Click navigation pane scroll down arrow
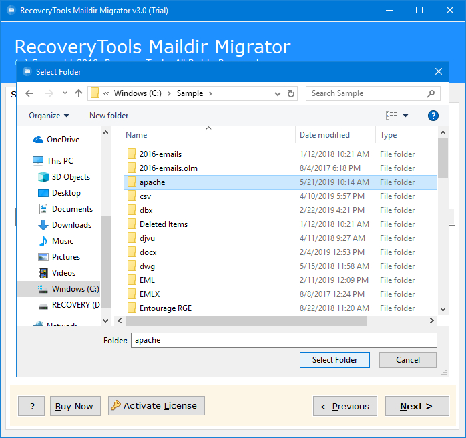 [105, 321]
